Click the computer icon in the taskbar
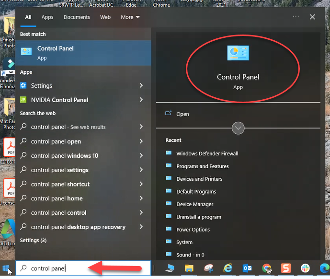Viewport: 330px width, 279px height. 170,268
